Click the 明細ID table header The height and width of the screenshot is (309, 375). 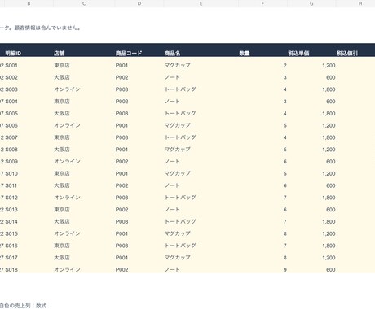point(13,53)
